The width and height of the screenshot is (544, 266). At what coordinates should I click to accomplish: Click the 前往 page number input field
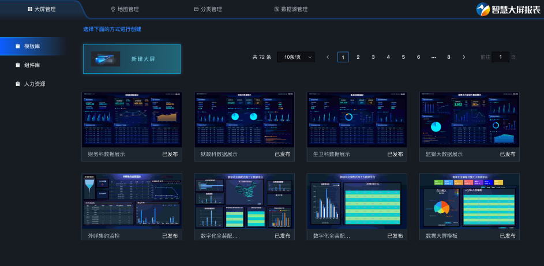coord(500,57)
